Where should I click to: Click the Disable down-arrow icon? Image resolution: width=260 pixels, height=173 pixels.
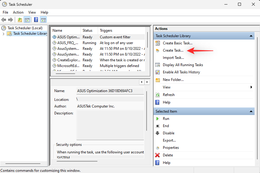pos(157,133)
